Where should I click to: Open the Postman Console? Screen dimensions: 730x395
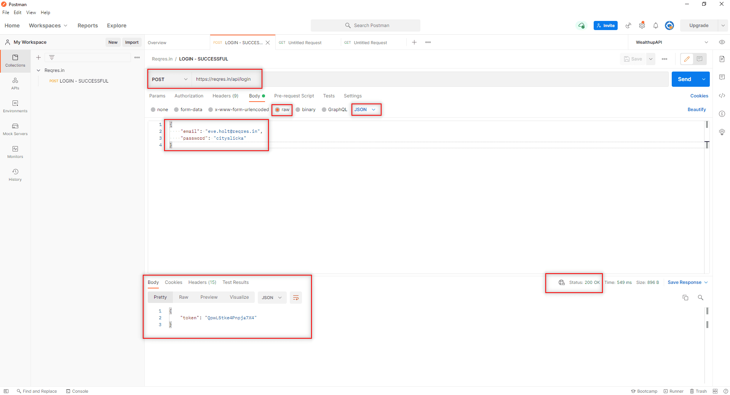tap(77, 391)
